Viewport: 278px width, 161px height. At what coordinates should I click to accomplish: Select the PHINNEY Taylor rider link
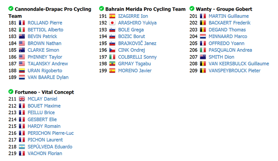click(x=45, y=57)
